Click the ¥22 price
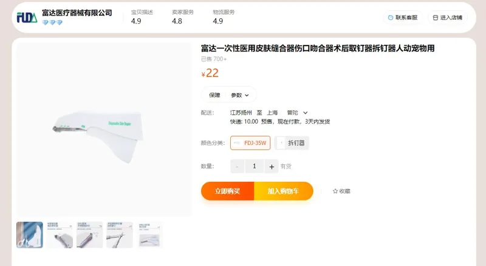The width and height of the screenshot is (486, 266). pos(210,73)
